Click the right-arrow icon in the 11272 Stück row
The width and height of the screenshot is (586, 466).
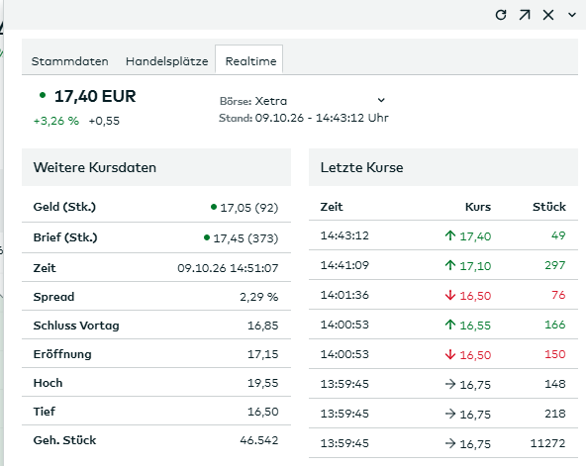coord(450,443)
